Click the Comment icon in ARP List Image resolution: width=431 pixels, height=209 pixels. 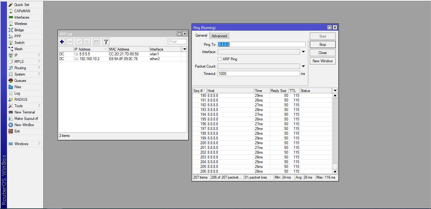97,42
